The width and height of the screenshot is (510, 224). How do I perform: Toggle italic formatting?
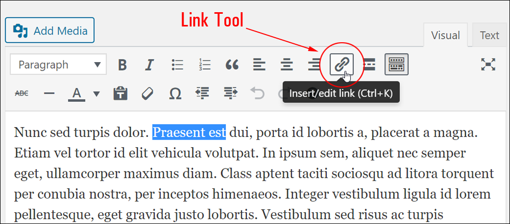point(149,64)
